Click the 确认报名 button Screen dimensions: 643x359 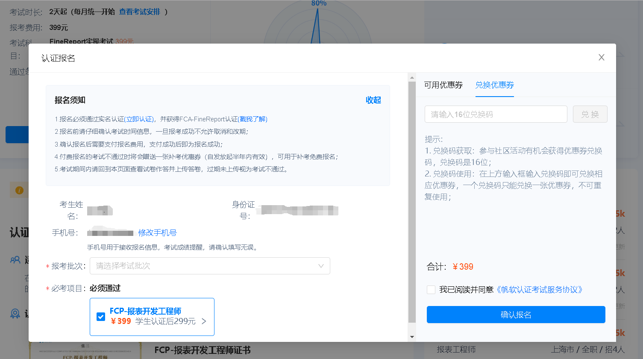coord(516,315)
